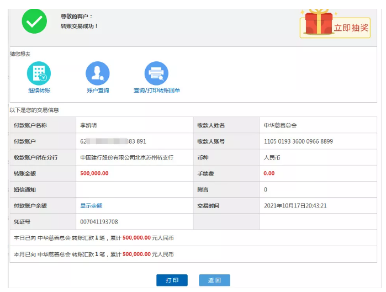
Task: Click the 手续费 label
Action: [205, 174]
